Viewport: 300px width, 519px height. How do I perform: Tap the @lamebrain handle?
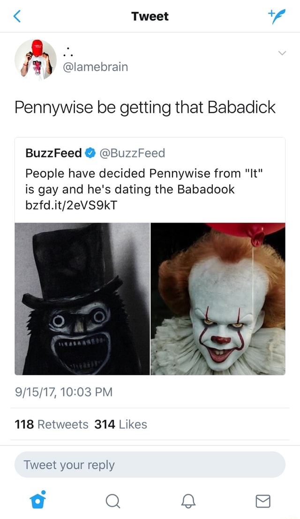click(95, 67)
